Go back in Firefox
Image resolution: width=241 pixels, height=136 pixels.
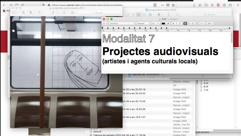(x=4, y=5)
